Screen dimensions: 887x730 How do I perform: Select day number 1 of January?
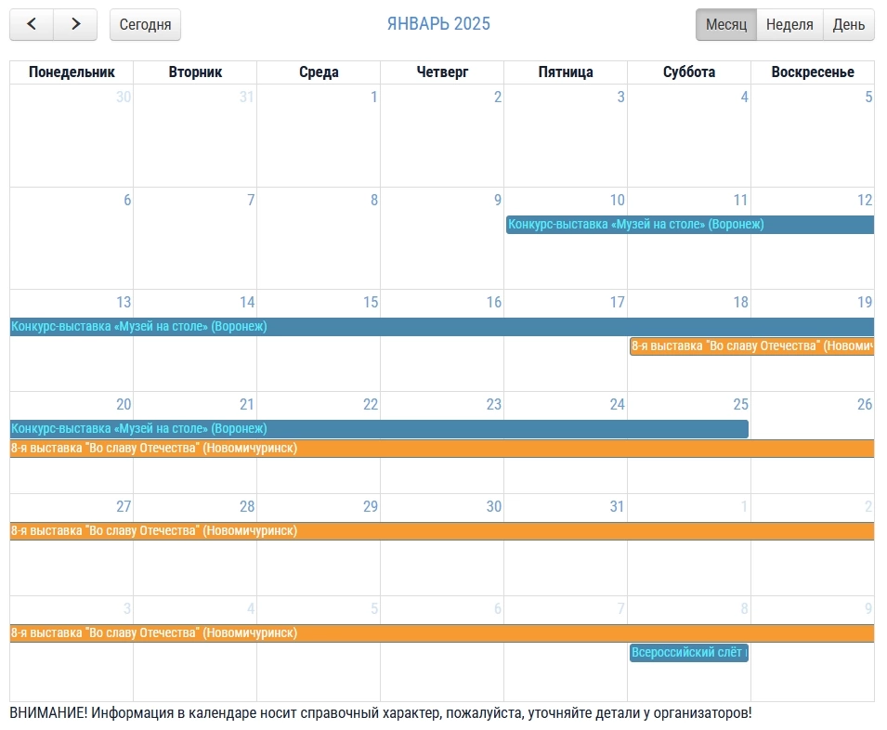[x=373, y=97]
